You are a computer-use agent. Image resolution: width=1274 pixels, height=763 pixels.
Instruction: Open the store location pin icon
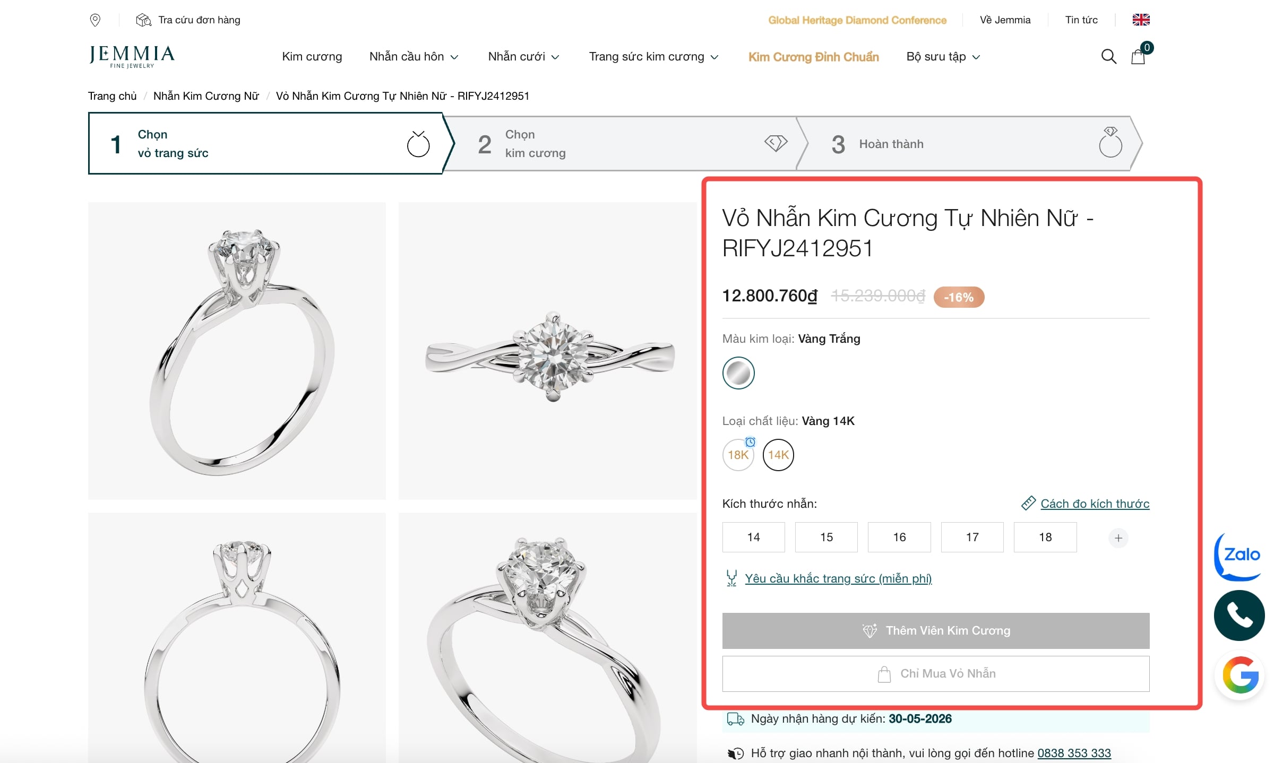(95, 20)
